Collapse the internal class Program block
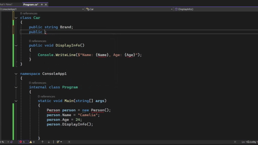Screen dimensions: 258x145 tap(16, 87)
